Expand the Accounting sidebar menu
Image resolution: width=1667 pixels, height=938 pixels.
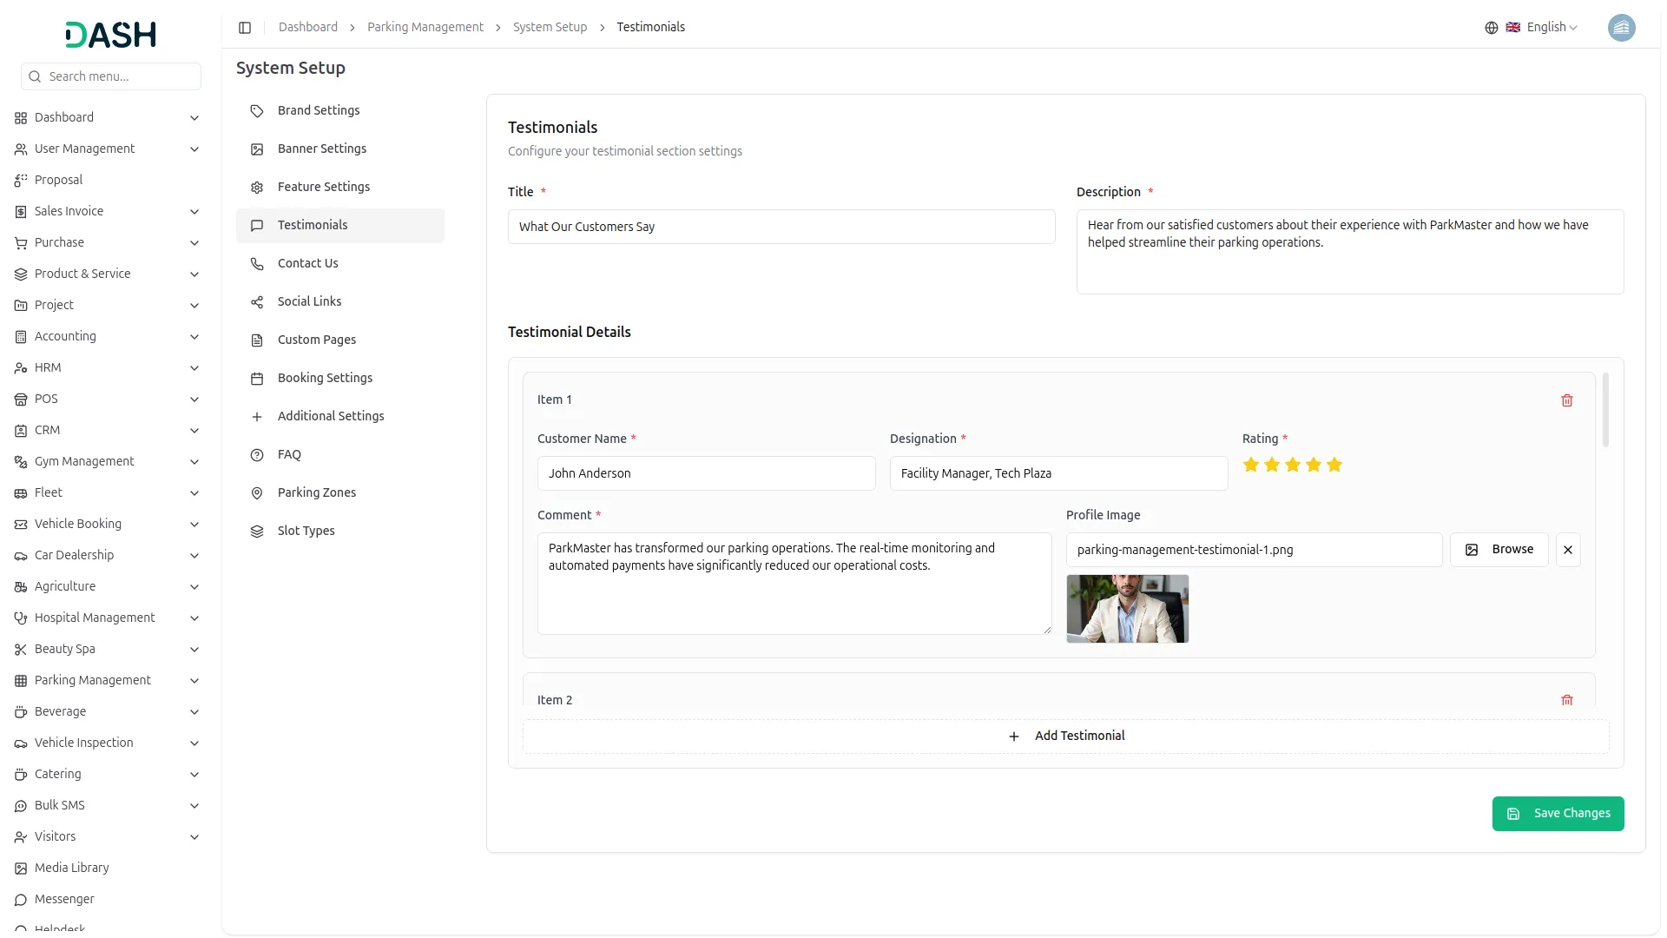107,337
